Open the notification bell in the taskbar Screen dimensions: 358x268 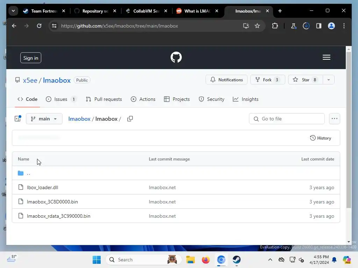[334, 260]
